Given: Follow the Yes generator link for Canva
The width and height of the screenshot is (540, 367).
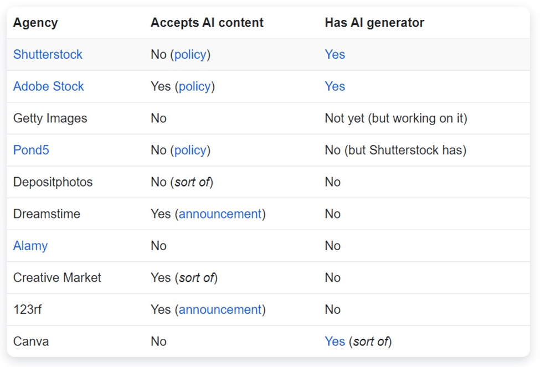Looking at the screenshot, I should click(x=335, y=342).
